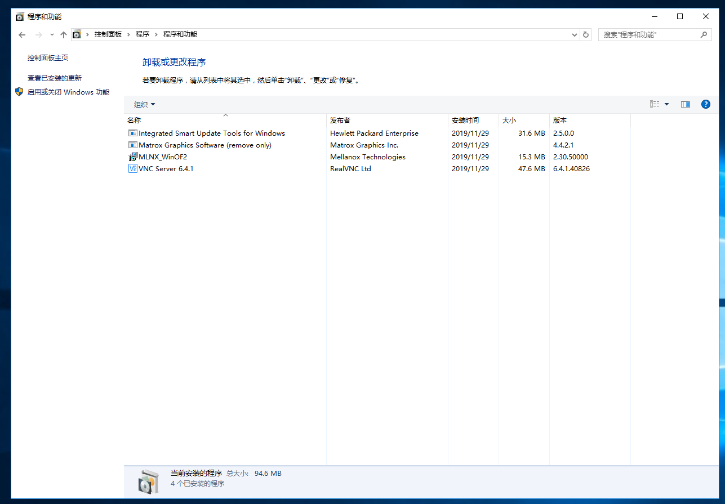The width and height of the screenshot is (725, 504).
Task: Sort by the 版本 column header
Action: point(590,121)
